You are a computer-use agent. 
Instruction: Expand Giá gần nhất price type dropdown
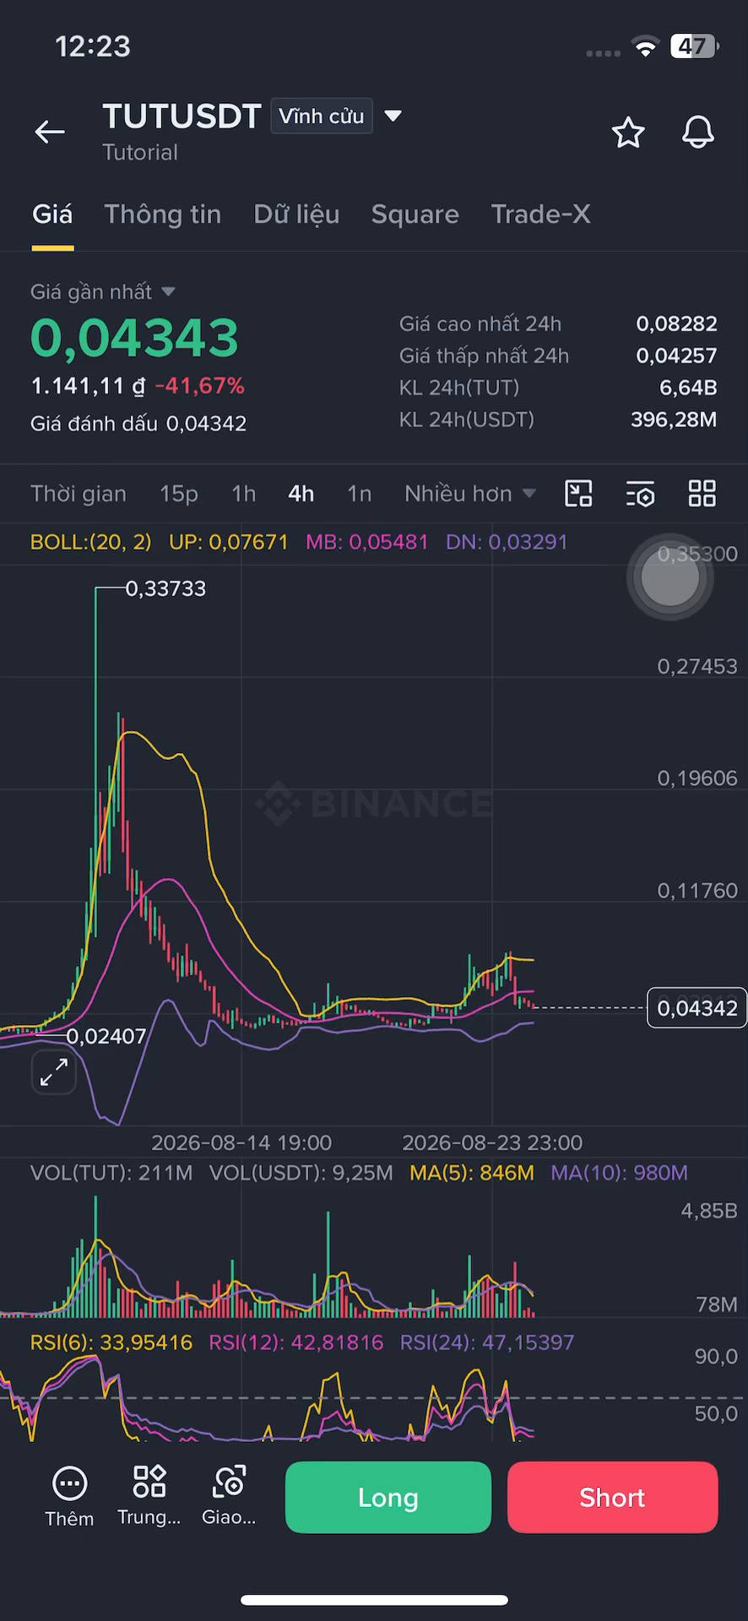pyautogui.click(x=168, y=291)
